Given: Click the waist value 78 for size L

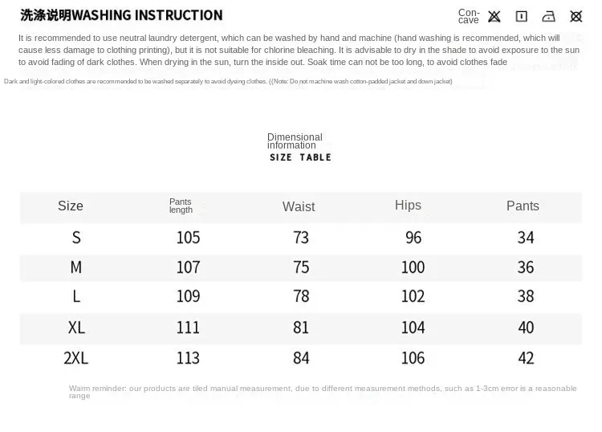Looking at the screenshot, I should [301, 296].
